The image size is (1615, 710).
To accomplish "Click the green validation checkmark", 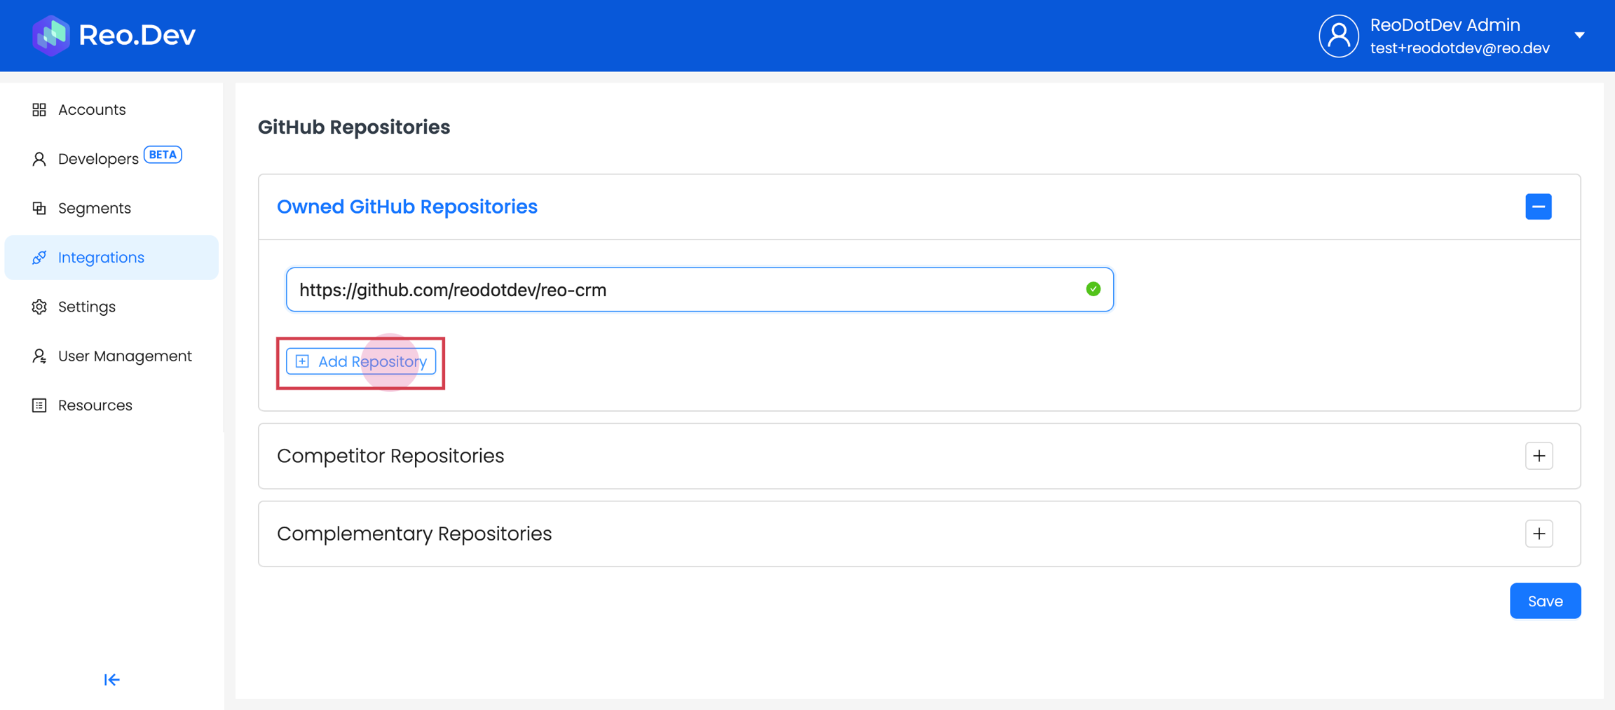I will point(1093,289).
